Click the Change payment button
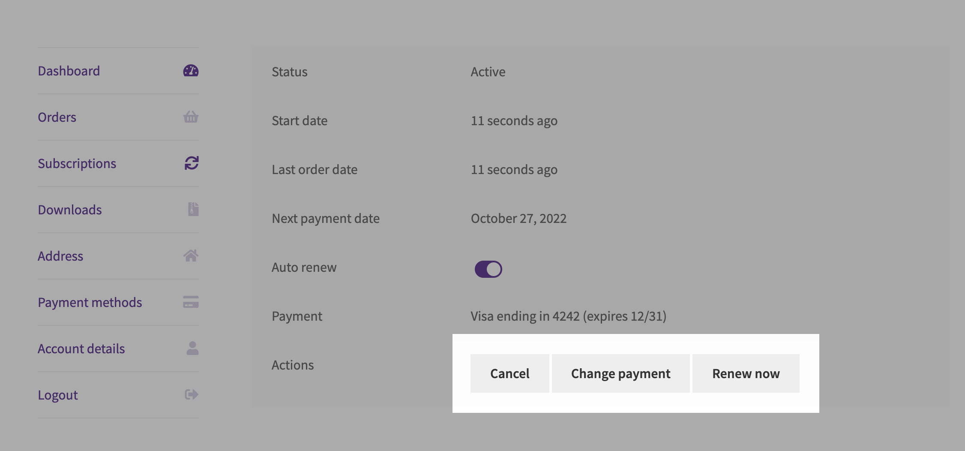 (x=620, y=373)
